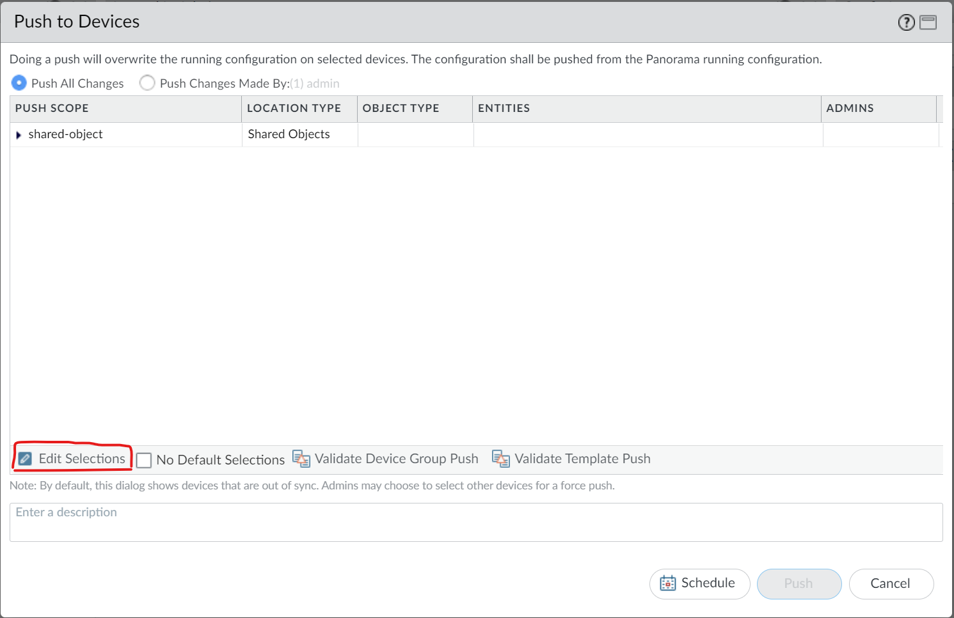Click the Schedule calendar icon
This screenshot has height=618, width=954.
click(x=667, y=583)
